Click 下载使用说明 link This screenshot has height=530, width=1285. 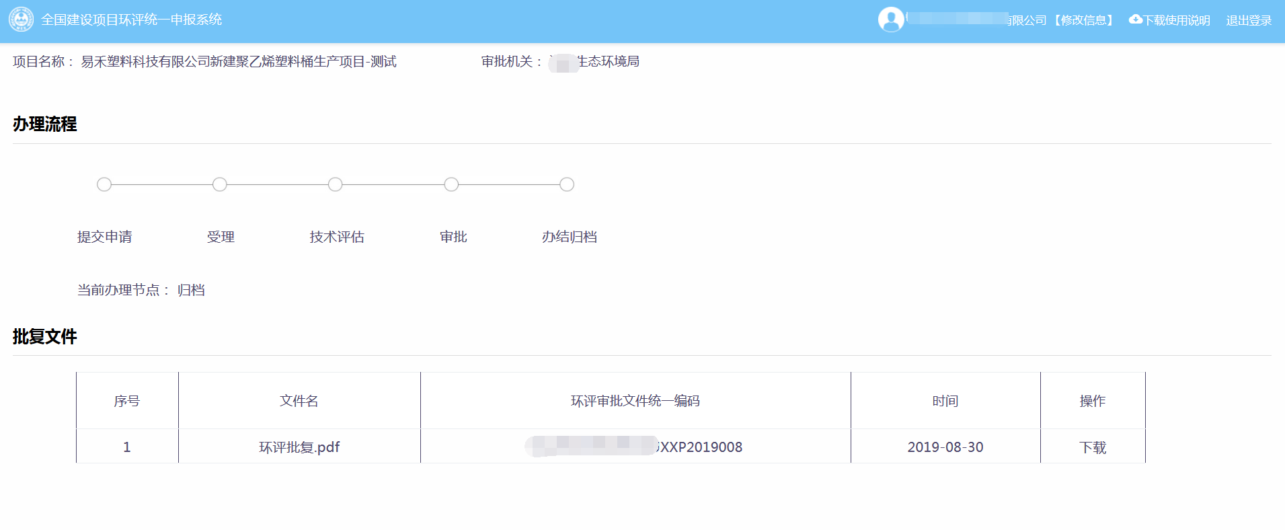coord(1177,20)
